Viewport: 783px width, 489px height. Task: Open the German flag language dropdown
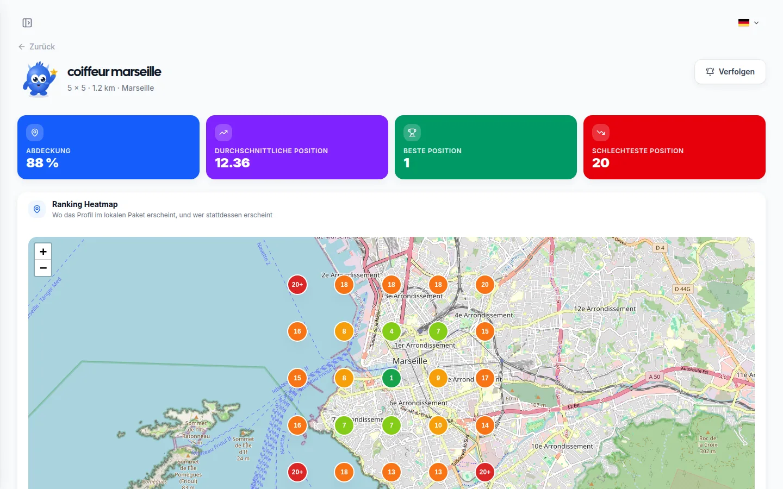[748, 23]
